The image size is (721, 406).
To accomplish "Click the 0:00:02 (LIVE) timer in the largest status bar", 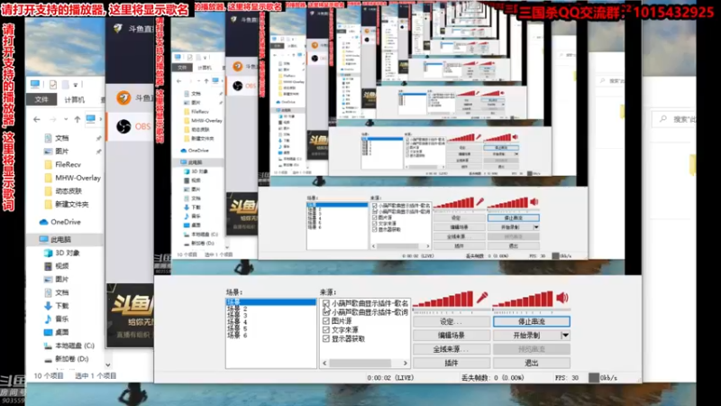I will pos(390,377).
